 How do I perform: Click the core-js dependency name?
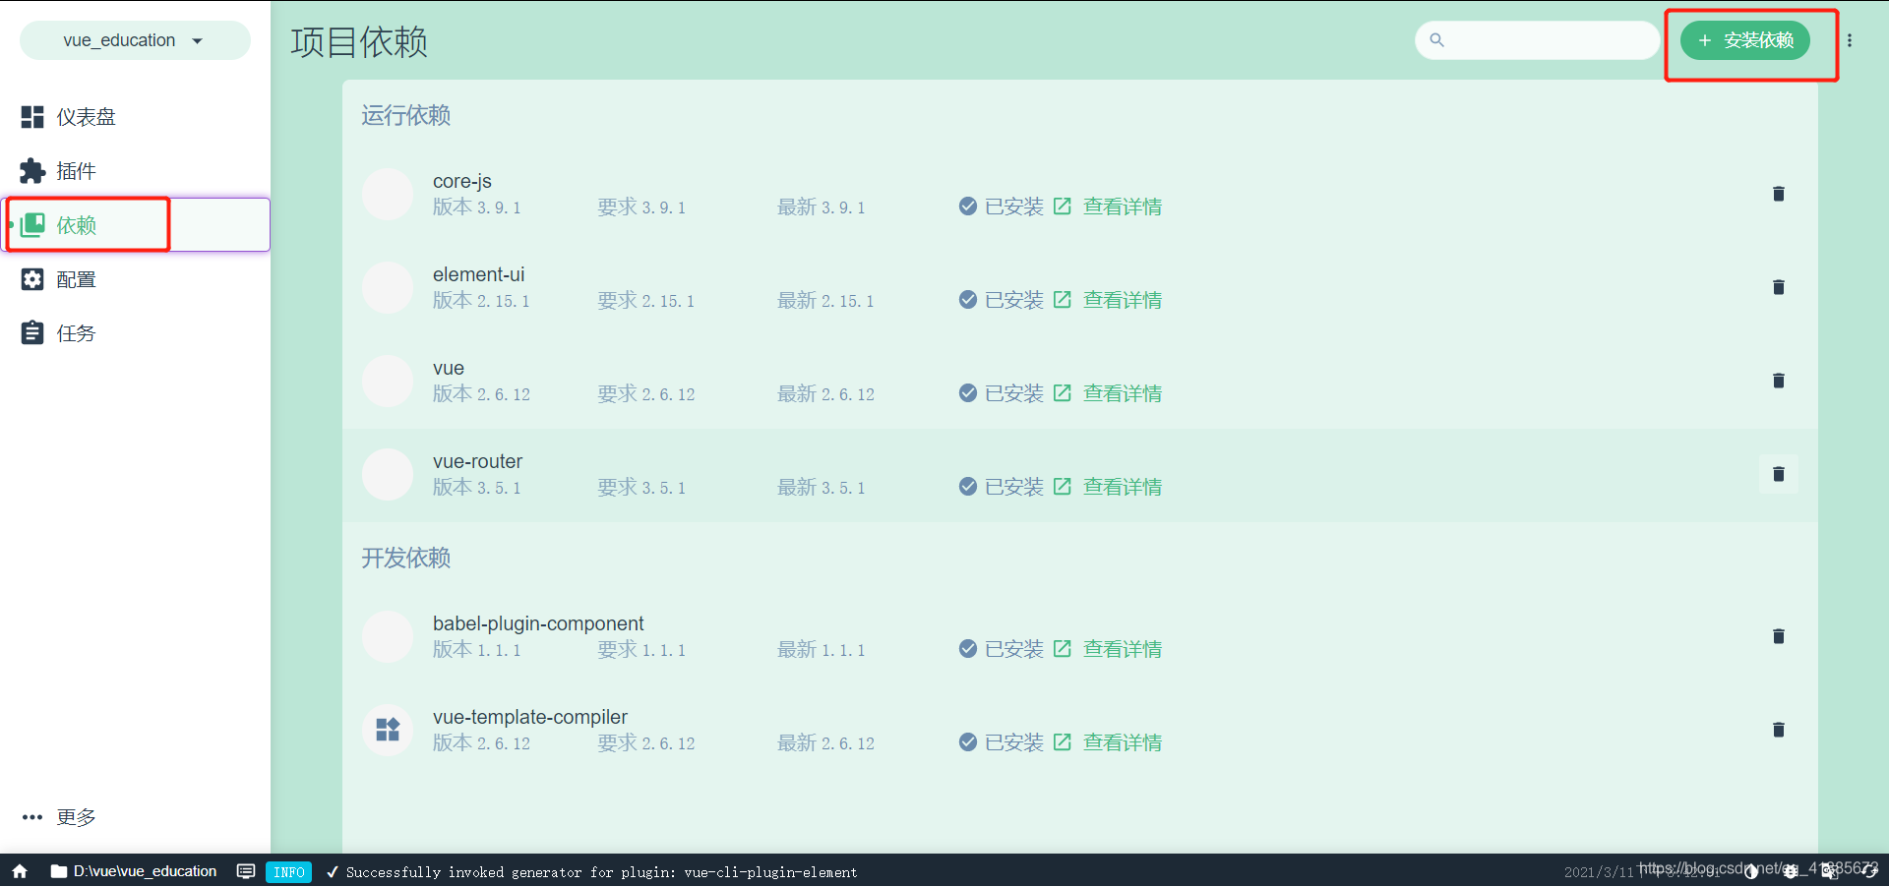click(462, 181)
